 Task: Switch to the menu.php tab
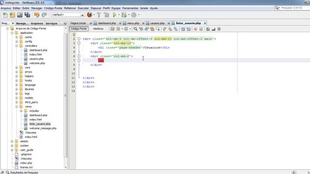tap(133, 23)
